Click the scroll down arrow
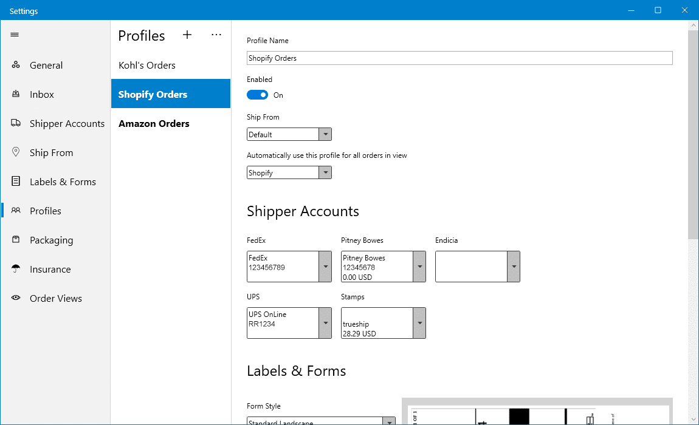 click(693, 419)
